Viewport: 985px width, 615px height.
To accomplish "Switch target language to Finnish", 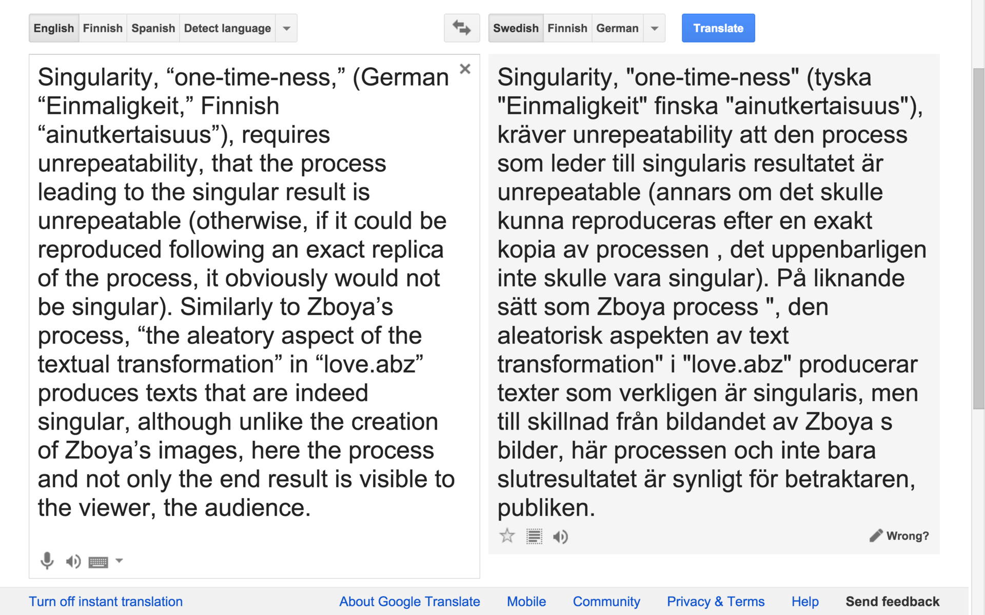I will [x=567, y=28].
